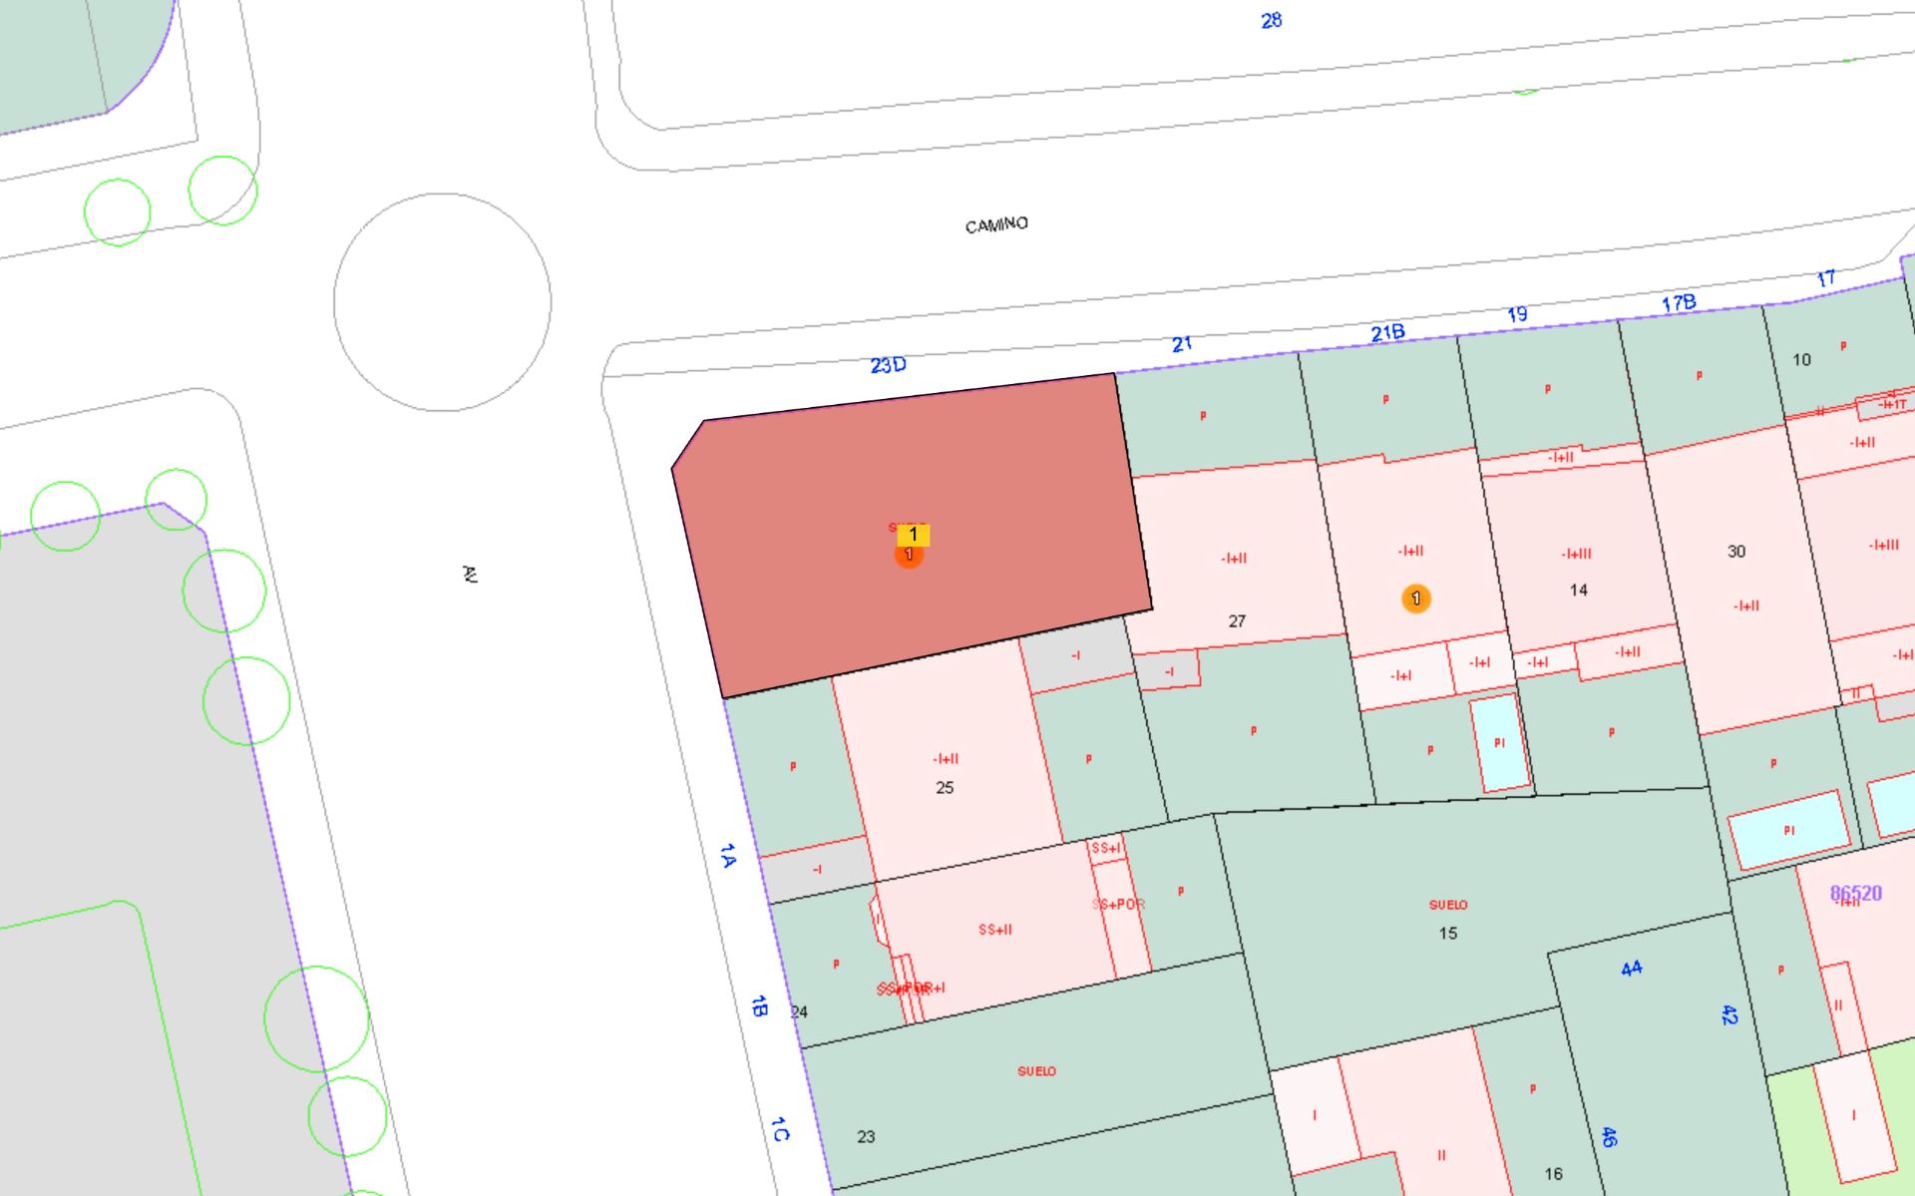
Task: Select parcel 14 on the map
Action: (1577, 591)
